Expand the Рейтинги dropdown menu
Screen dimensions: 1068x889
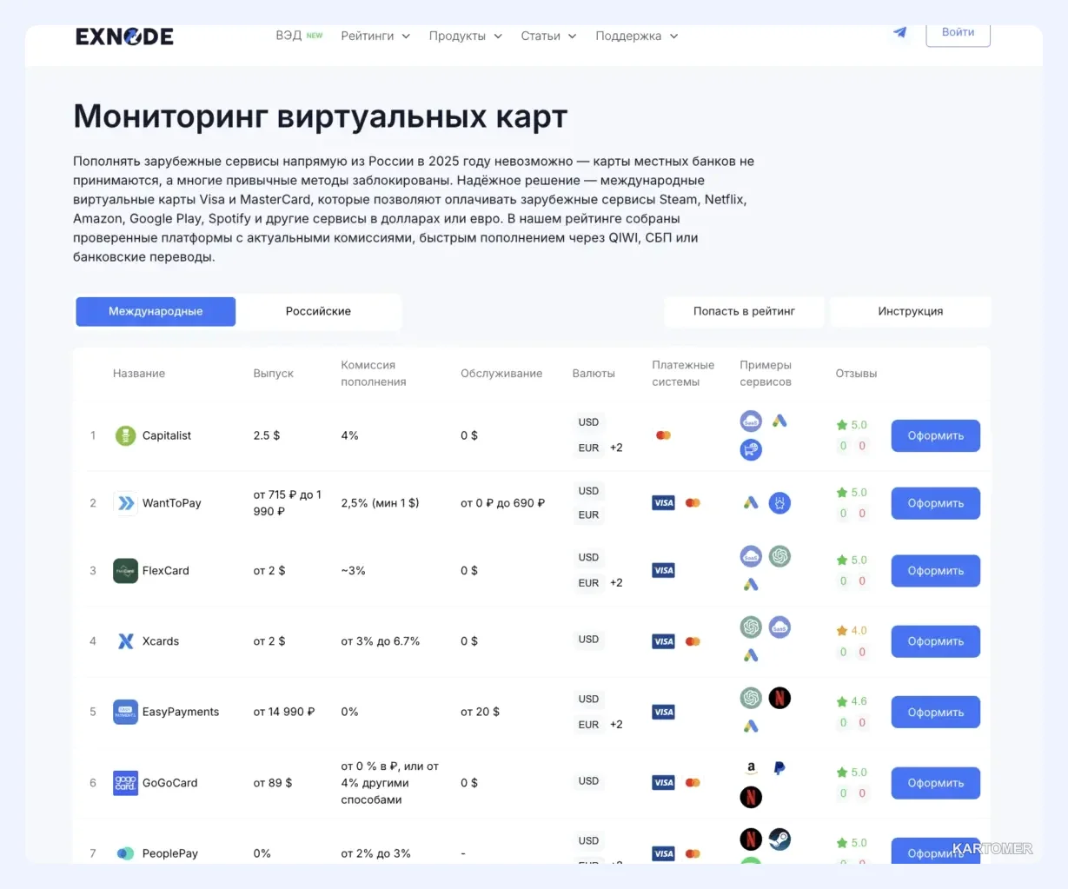(375, 36)
